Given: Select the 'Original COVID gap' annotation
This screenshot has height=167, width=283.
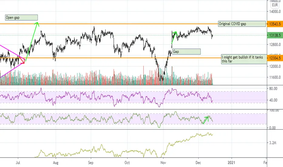Looking at the screenshot, I should coord(242,24).
